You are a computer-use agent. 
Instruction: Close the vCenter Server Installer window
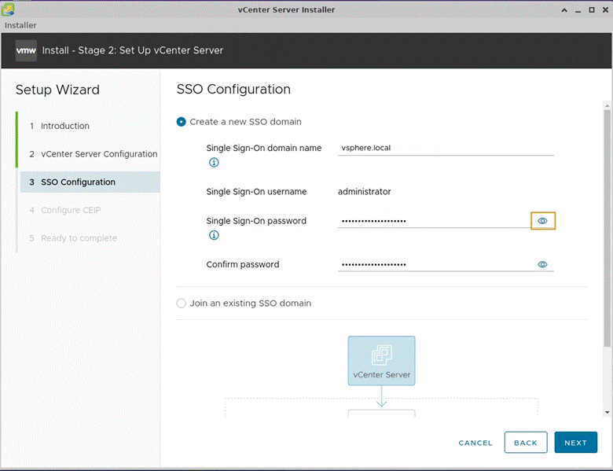(x=605, y=10)
